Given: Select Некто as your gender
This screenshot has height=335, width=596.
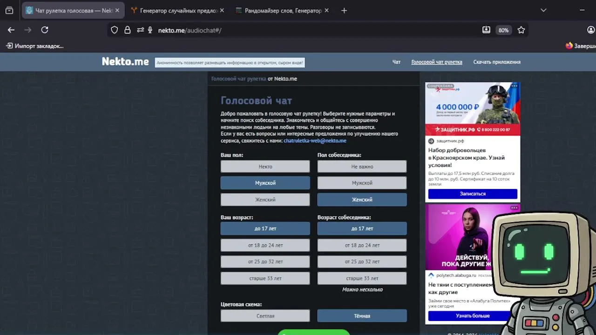Looking at the screenshot, I should (x=265, y=167).
